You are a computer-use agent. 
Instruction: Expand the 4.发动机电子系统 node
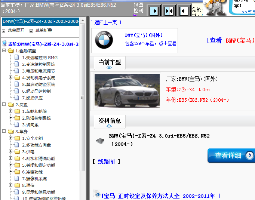click(10, 77)
